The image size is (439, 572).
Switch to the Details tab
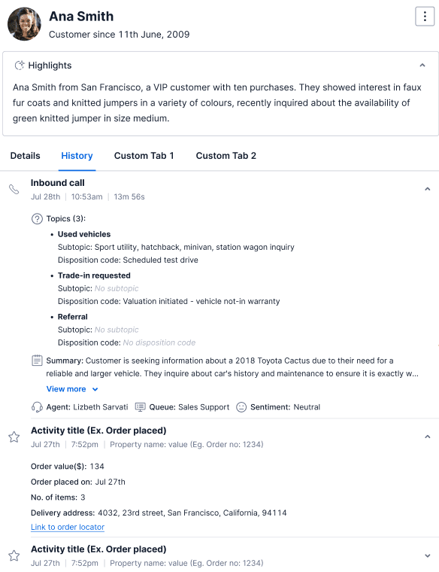tap(25, 156)
